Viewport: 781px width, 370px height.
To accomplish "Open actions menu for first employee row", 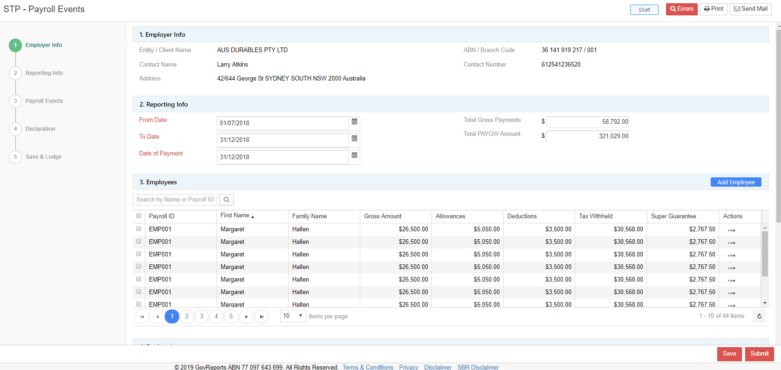I will 731,230.
